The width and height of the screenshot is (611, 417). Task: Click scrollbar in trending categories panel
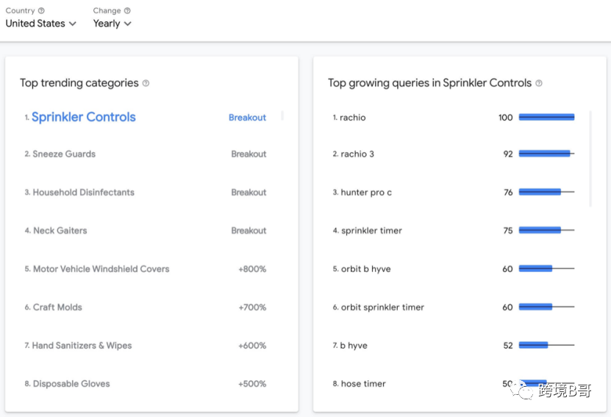[x=283, y=116]
